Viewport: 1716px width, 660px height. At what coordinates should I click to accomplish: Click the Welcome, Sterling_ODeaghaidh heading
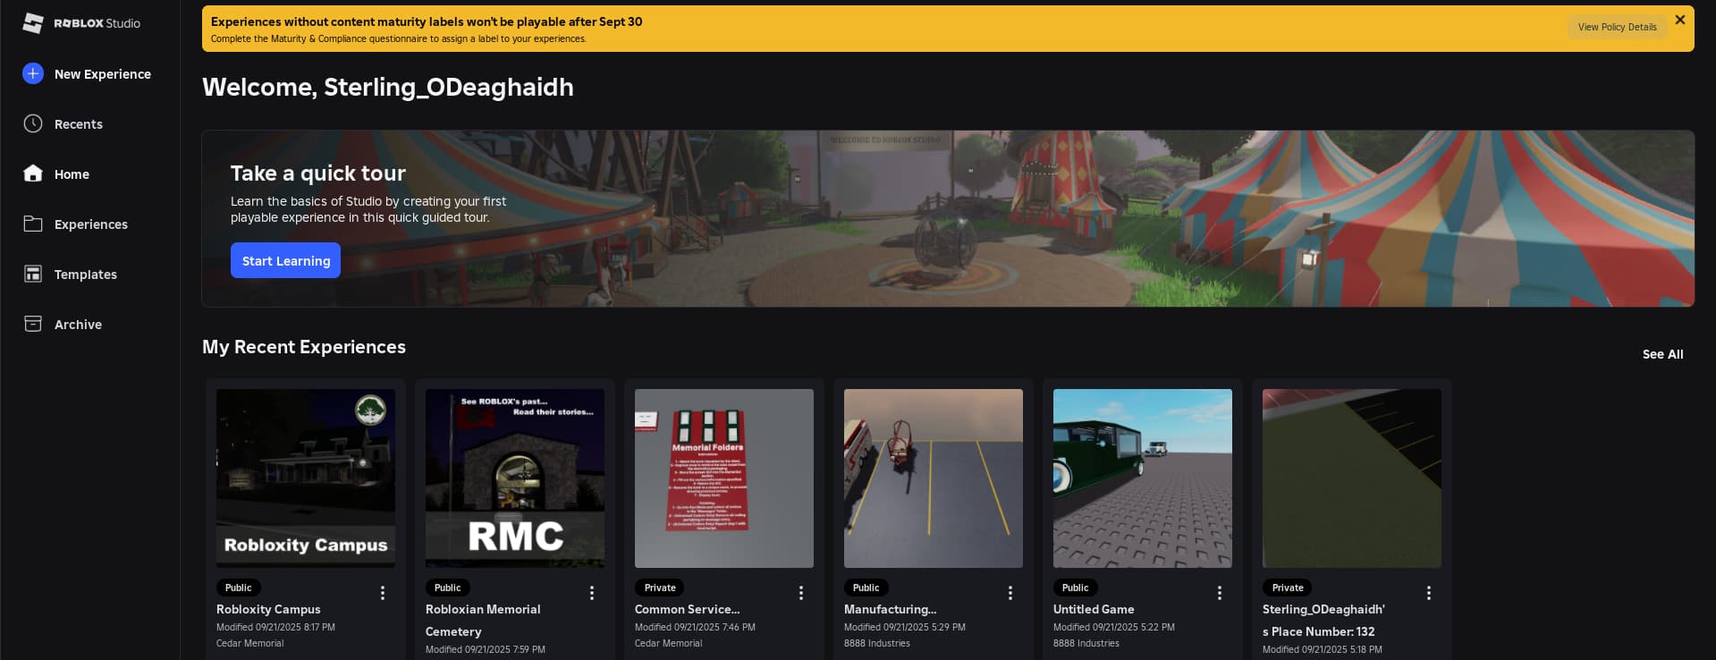[x=388, y=88]
